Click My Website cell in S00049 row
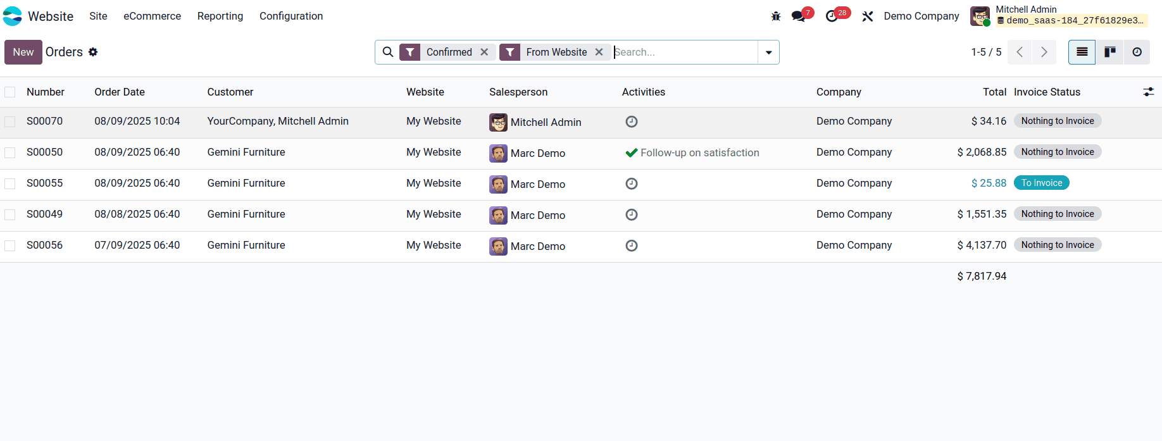 [x=434, y=214]
